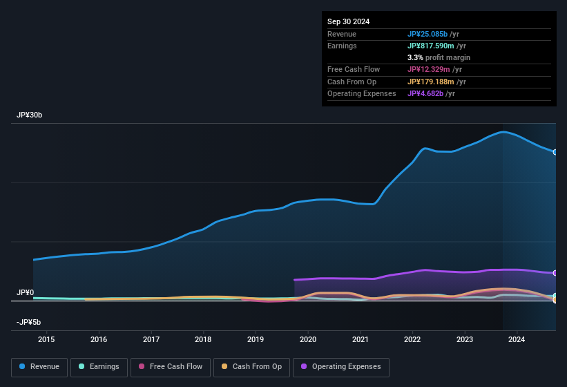Image resolution: width=567 pixels, height=387 pixels.
Task: Toggle the Cash From Op legend button
Action: 251,367
